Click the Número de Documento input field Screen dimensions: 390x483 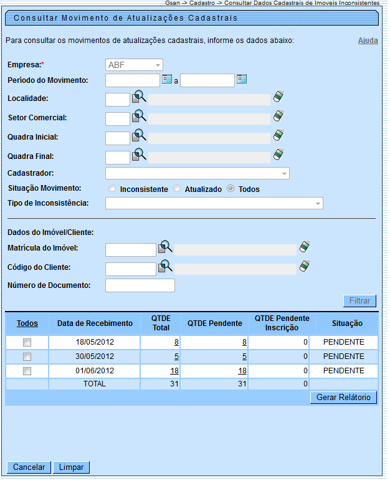[140, 285]
